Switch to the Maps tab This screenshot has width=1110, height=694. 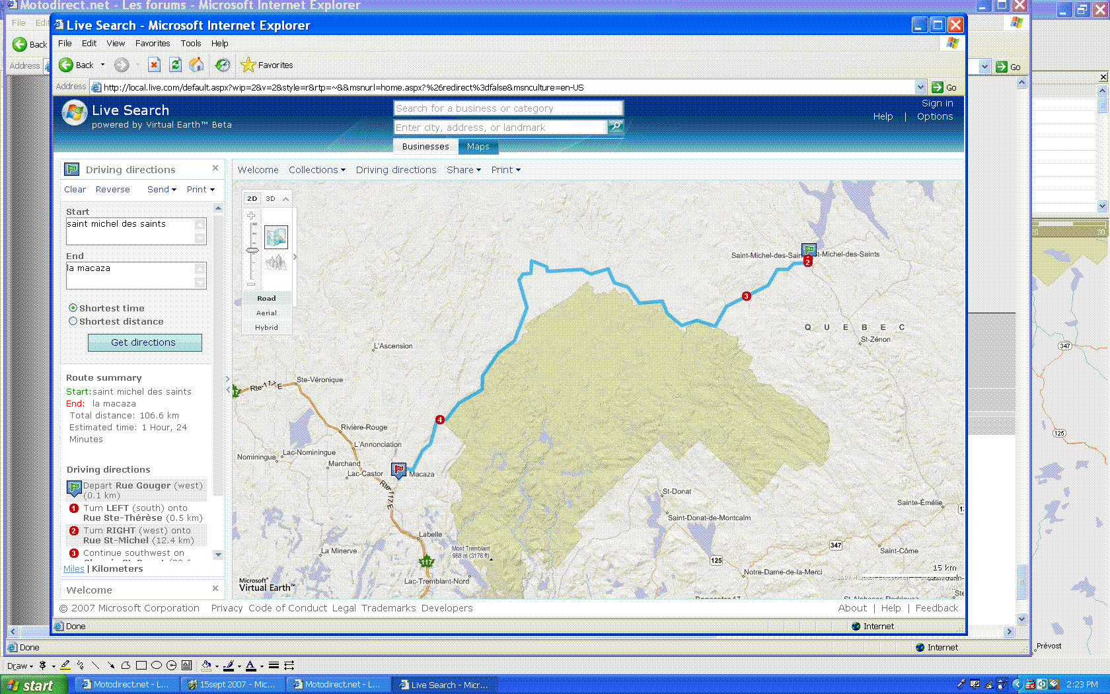tap(478, 146)
